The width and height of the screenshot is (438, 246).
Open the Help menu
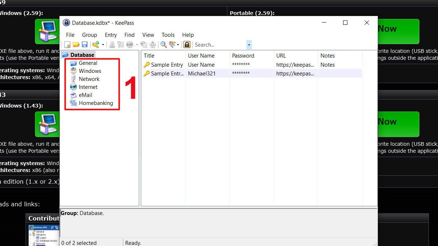(188, 35)
